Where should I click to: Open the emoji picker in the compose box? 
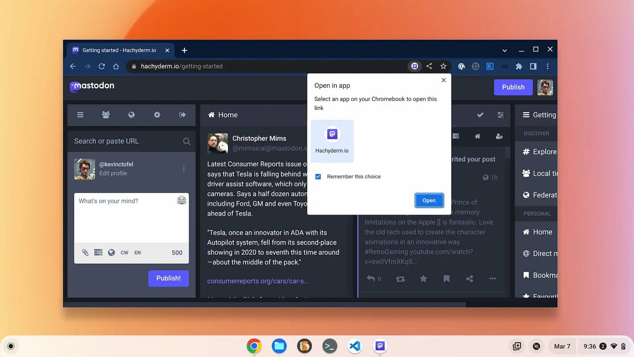click(x=182, y=200)
